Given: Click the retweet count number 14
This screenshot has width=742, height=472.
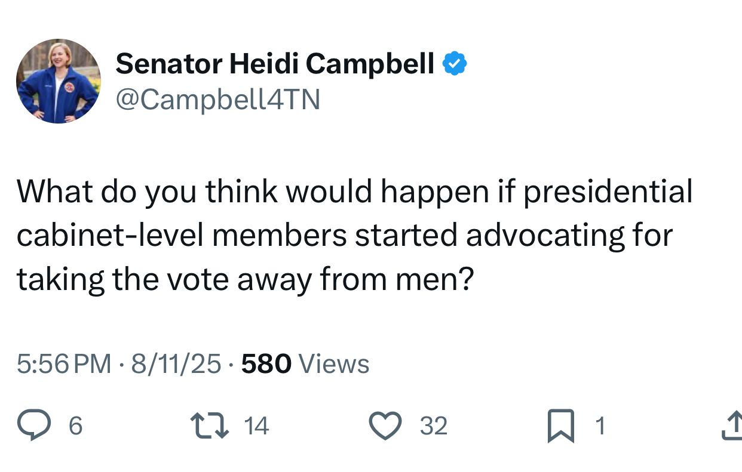Looking at the screenshot, I should coord(257,426).
